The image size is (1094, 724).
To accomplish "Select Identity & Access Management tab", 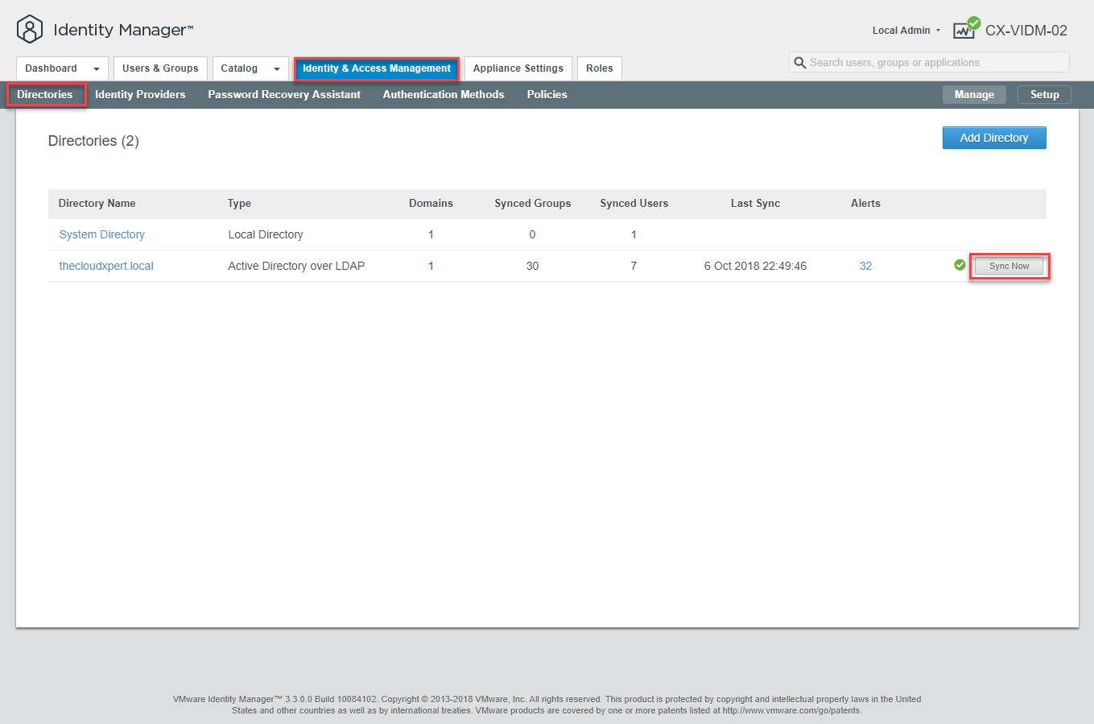I will click(x=376, y=68).
